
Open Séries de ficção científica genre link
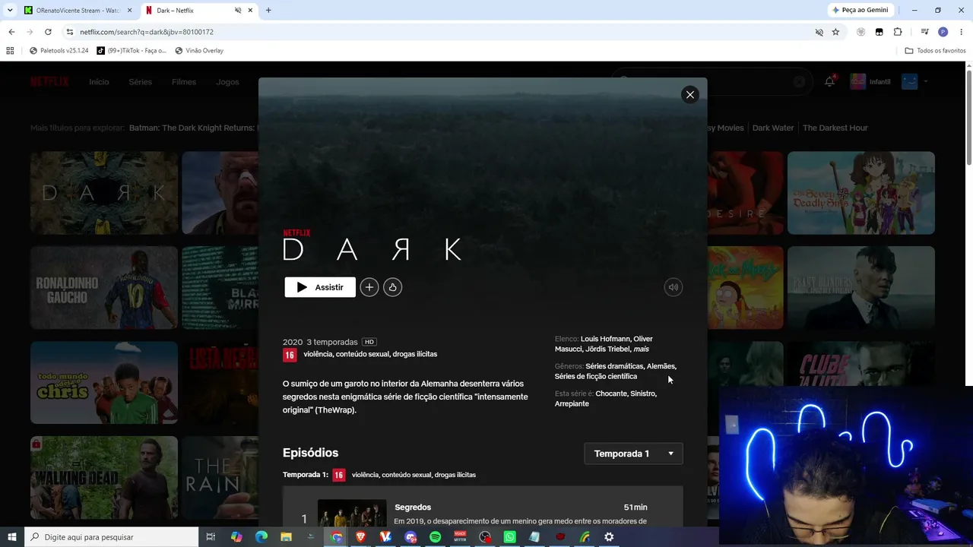(x=596, y=377)
